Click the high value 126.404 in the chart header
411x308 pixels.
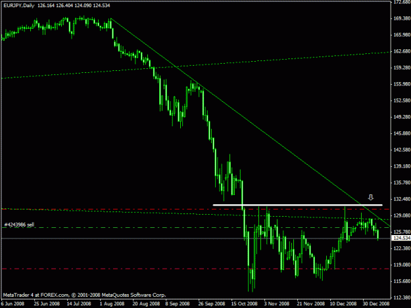[64, 5]
